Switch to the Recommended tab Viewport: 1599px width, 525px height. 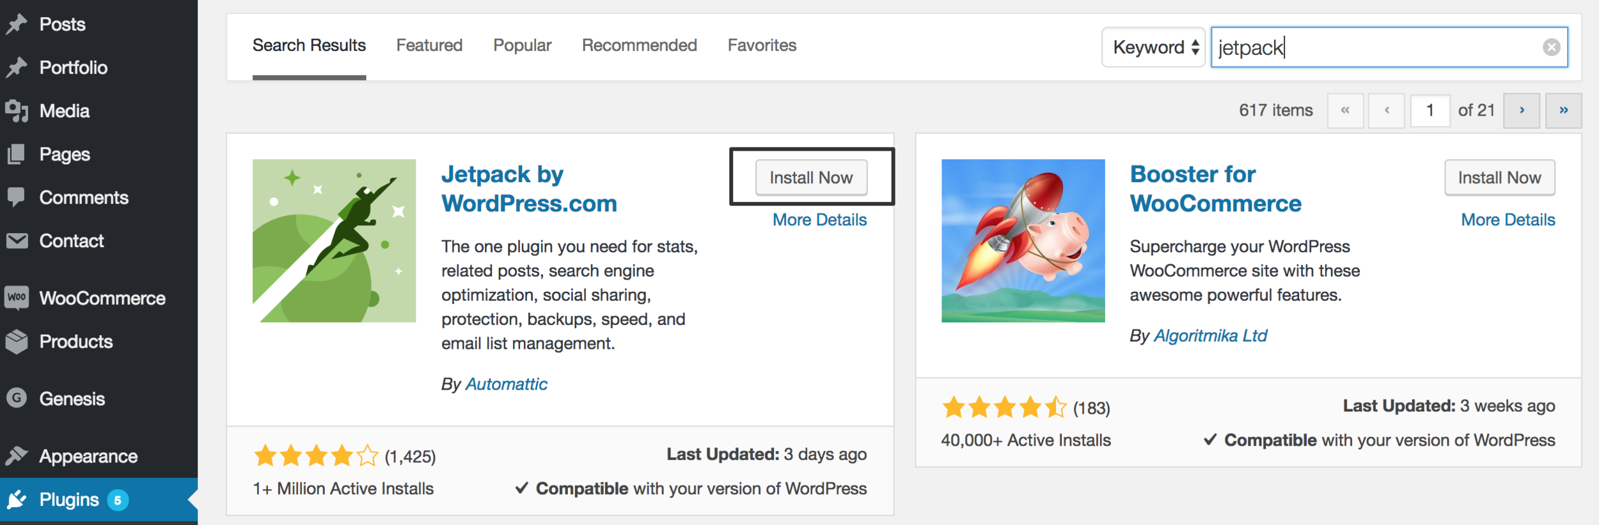click(639, 45)
